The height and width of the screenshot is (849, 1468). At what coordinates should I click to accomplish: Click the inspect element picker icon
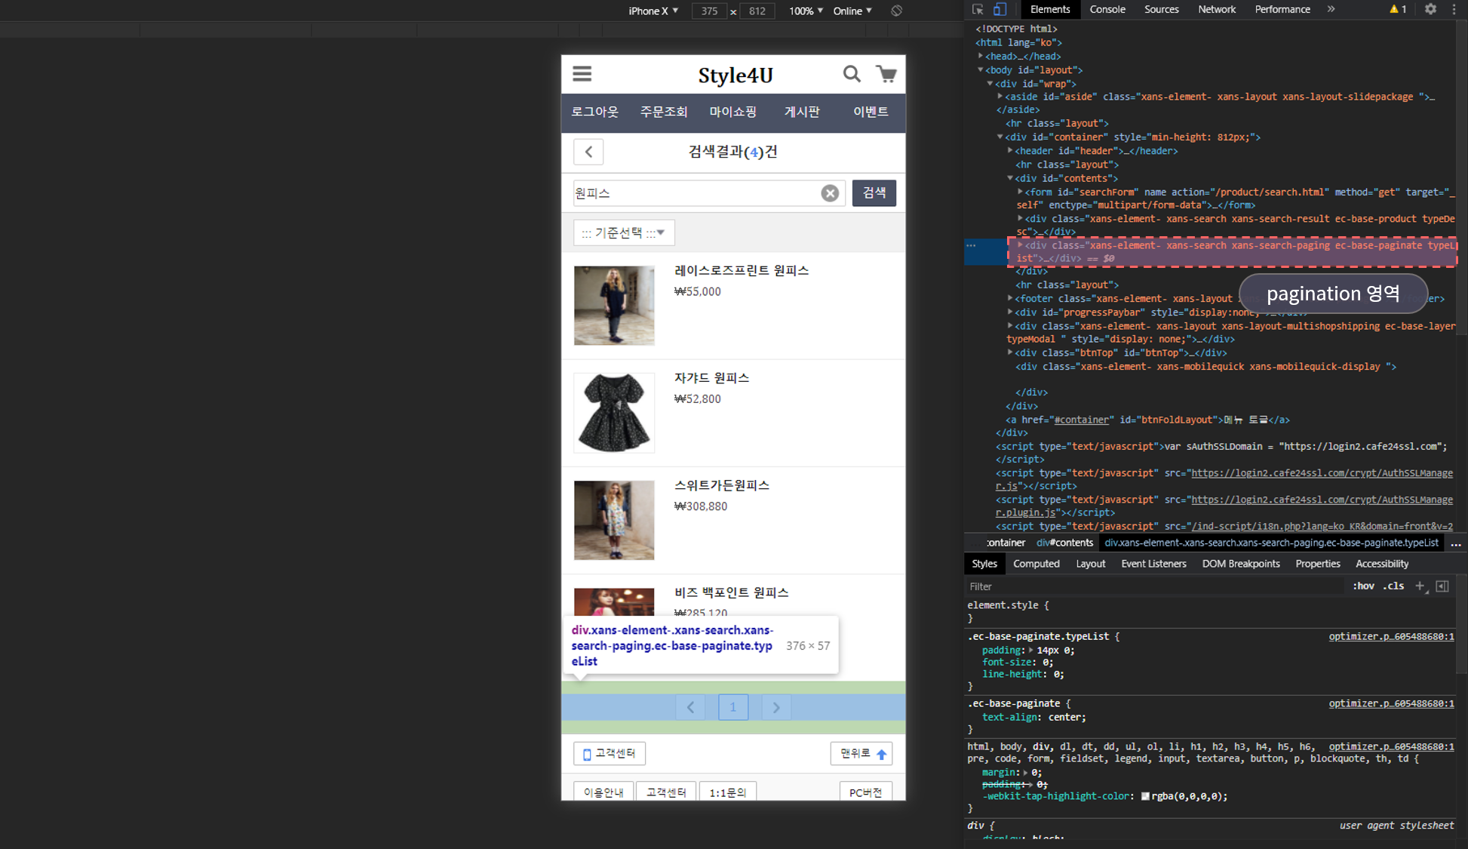[x=978, y=10]
